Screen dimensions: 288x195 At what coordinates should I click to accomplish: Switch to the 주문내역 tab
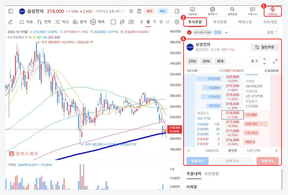pos(194,174)
